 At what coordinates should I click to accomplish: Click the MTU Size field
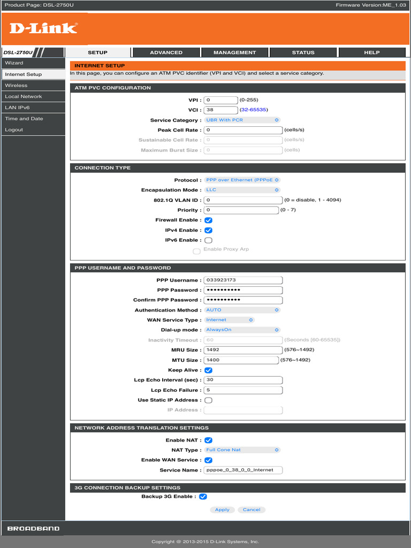241,360
